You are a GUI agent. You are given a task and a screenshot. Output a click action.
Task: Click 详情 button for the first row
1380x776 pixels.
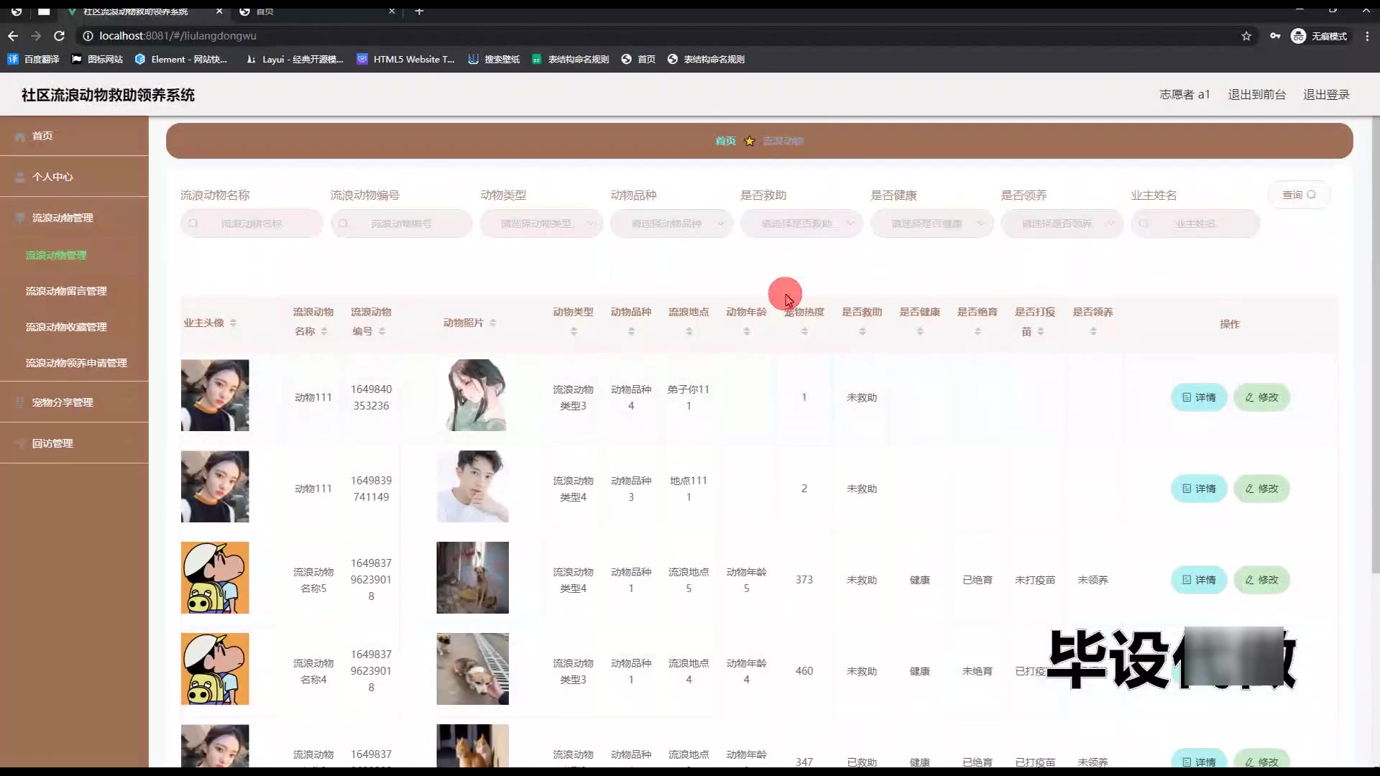pos(1198,397)
